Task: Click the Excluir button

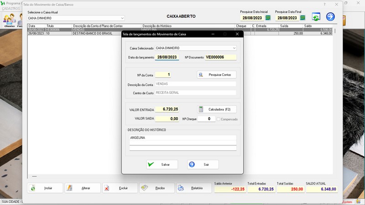Action: (120, 188)
